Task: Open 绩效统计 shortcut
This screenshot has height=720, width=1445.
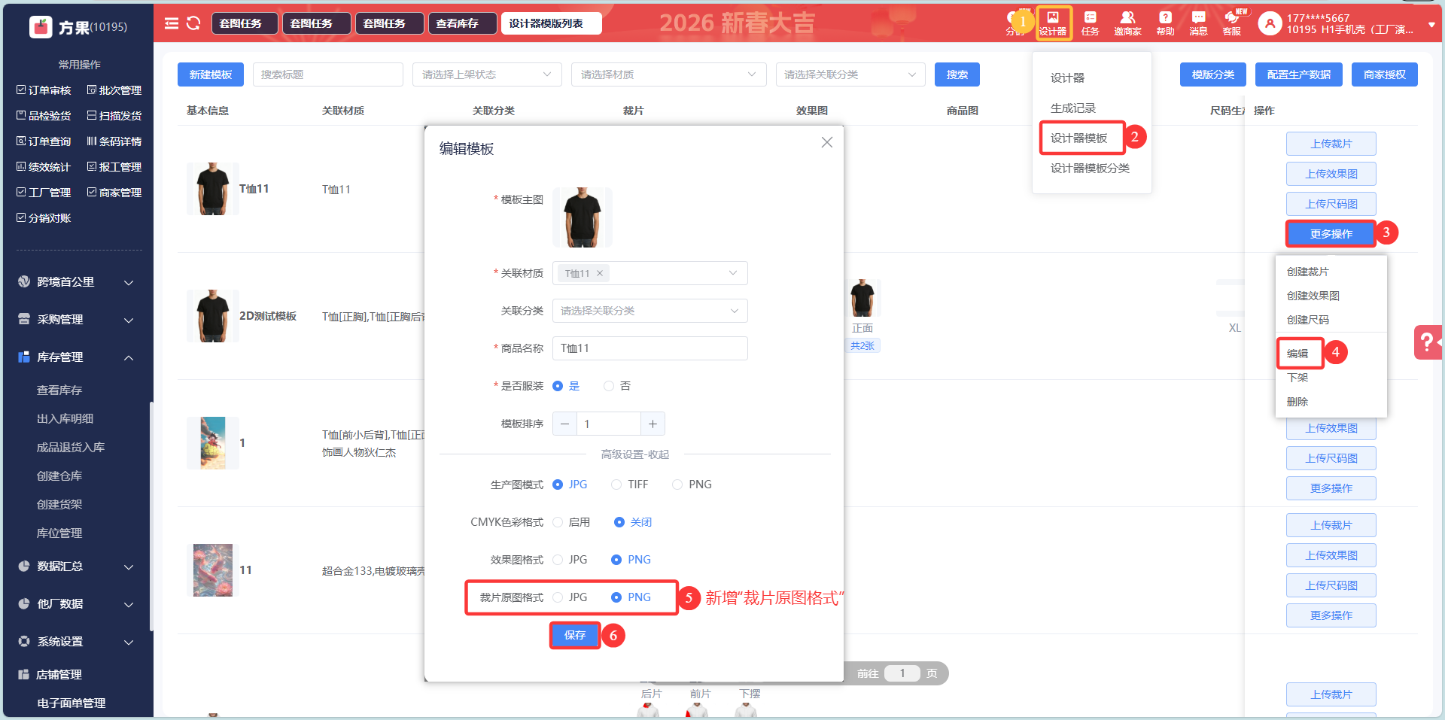Action: (44, 167)
